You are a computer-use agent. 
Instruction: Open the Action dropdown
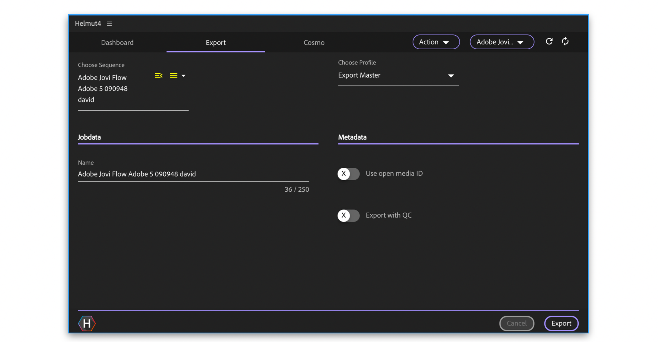coord(436,42)
